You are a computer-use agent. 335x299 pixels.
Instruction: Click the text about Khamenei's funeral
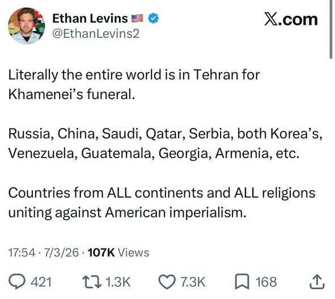tap(134, 84)
